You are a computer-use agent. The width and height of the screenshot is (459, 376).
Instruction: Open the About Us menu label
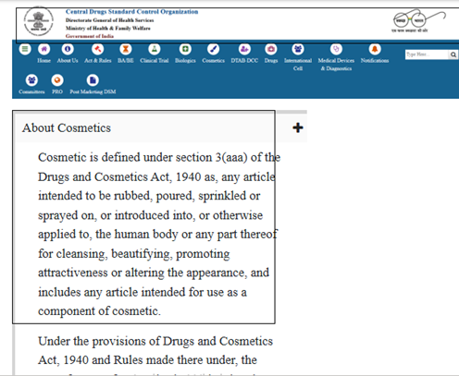[x=68, y=60]
